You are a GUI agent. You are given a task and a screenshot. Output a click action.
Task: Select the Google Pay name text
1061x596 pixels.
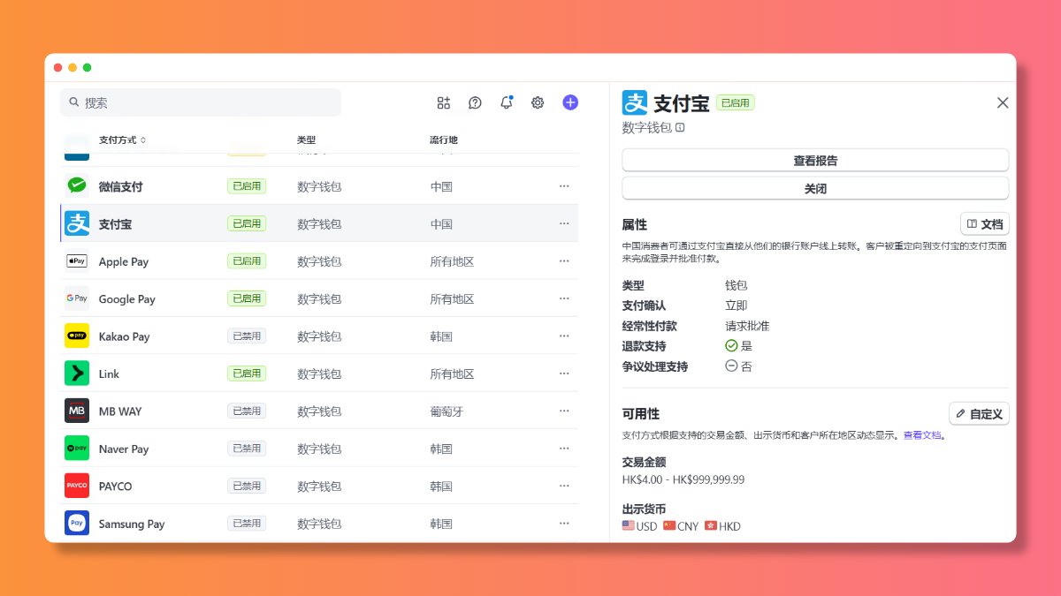click(127, 299)
